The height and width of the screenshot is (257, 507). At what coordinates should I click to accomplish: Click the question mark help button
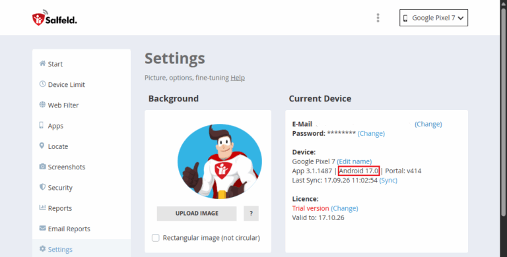click(x=252, y=214)
